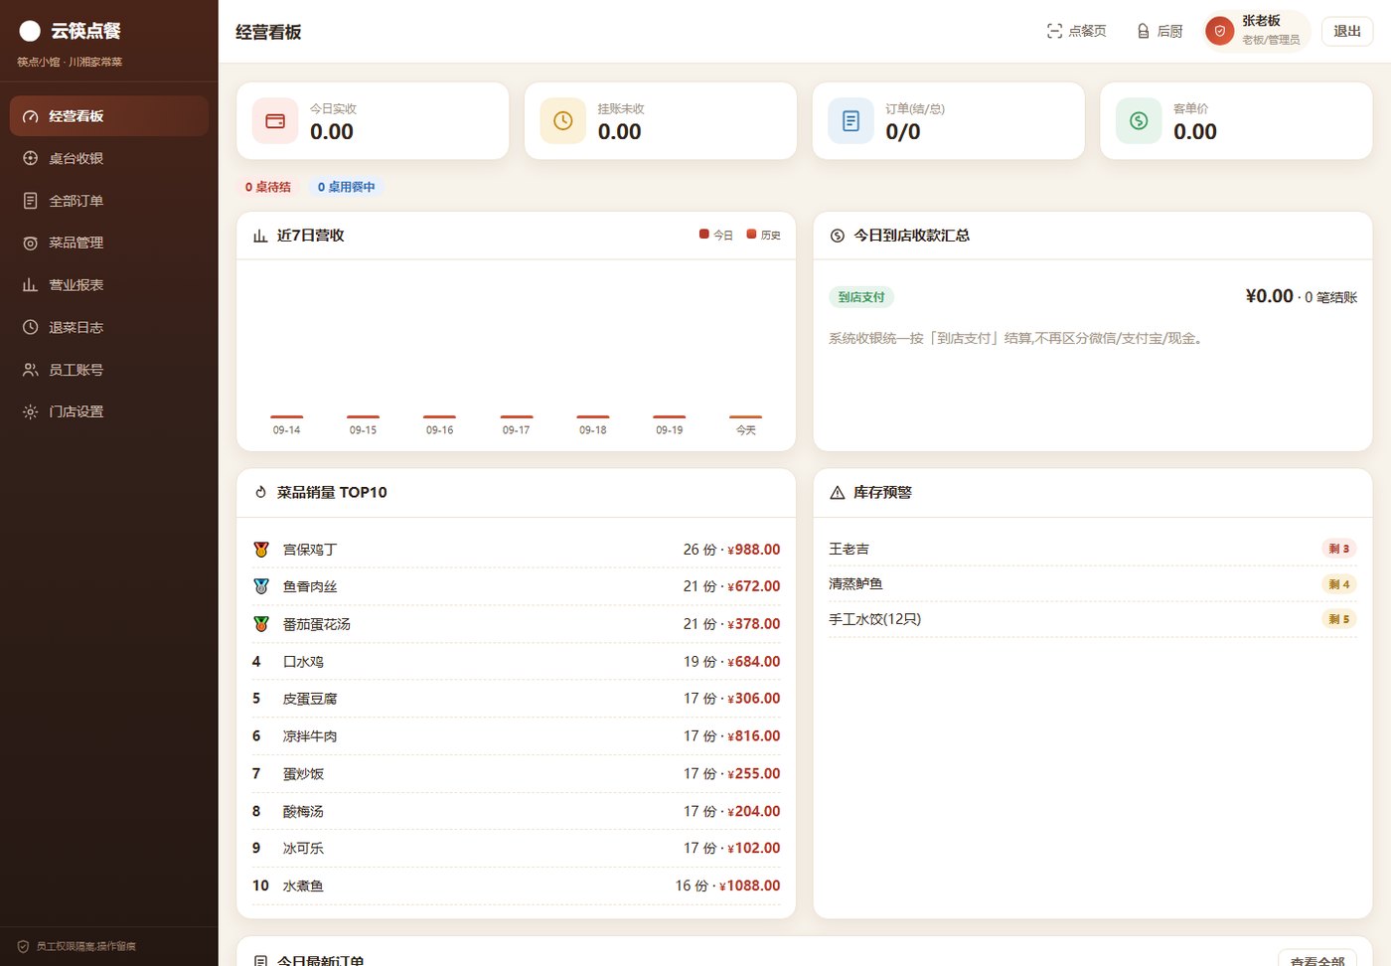
Task: Click the 口水鸡 row
Action: (x=516, y=661)
